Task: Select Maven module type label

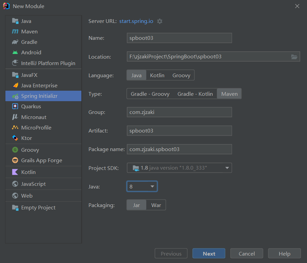Action: point(29,31)
